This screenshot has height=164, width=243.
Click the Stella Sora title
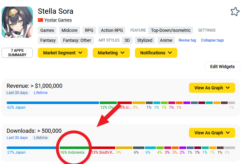coord(56,11)
